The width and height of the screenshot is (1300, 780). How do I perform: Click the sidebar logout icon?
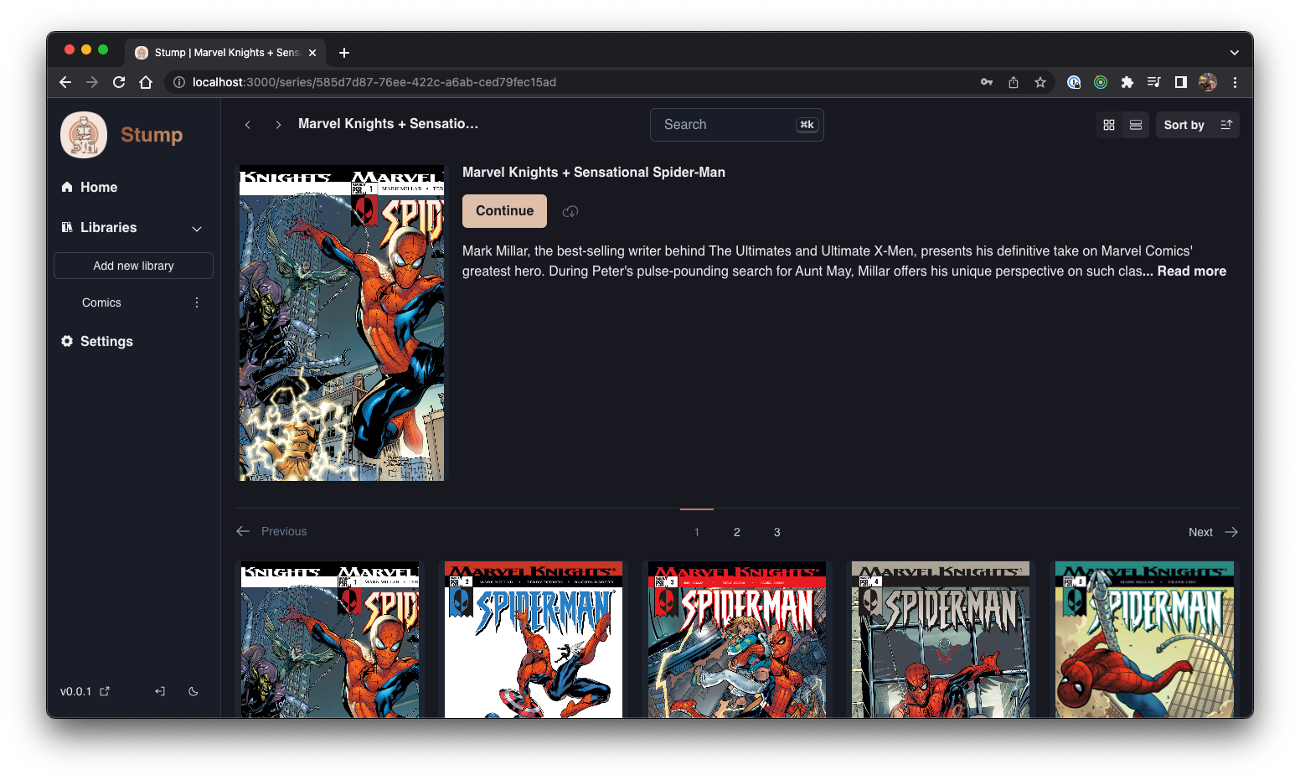click(160, 691)
